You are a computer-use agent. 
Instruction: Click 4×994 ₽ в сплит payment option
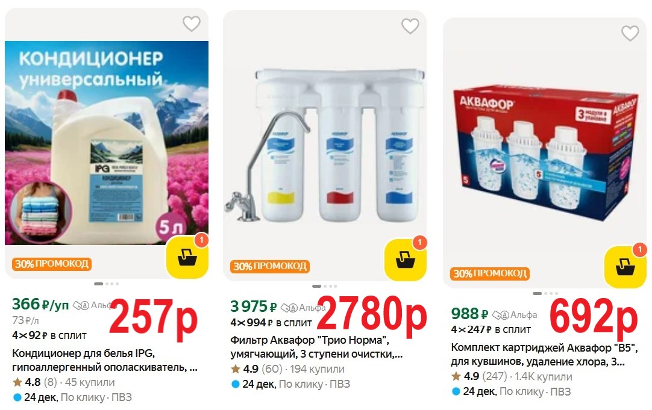click(271, 322)
